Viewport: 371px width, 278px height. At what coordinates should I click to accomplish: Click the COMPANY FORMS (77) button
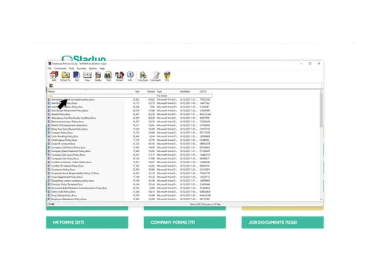click(185, 222)
